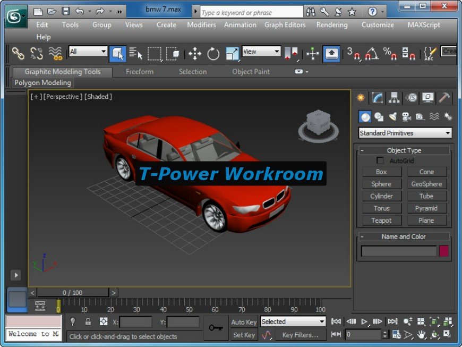Expand Quick Access toolbar overflow arrows
The image size is (462, 347).
pos(119,12)
